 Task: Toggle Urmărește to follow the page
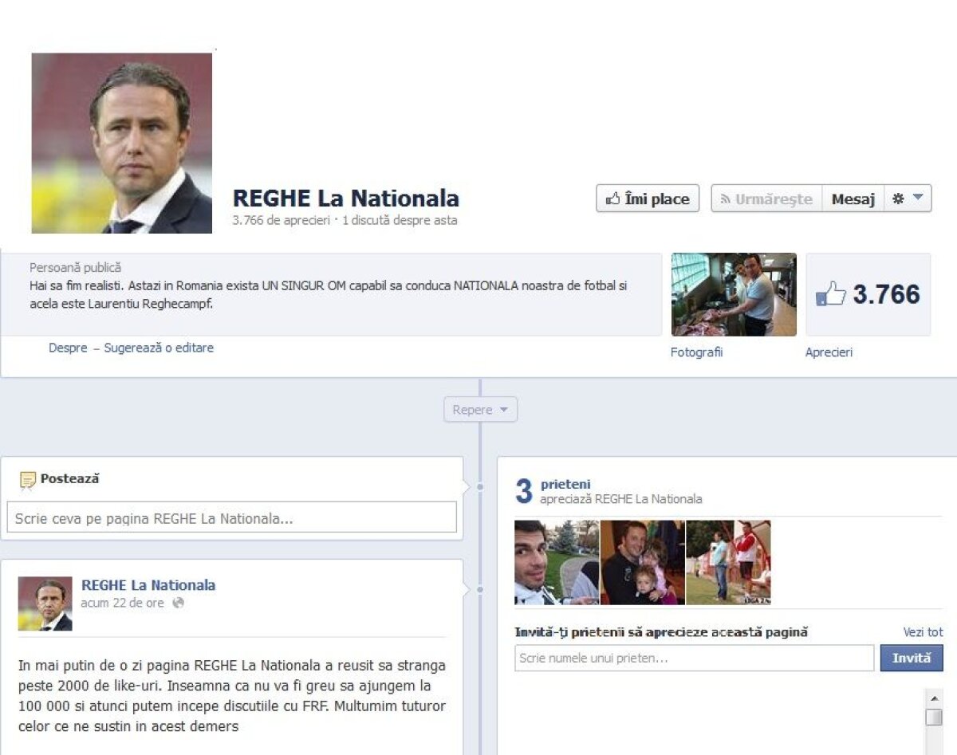pos(766,199)
